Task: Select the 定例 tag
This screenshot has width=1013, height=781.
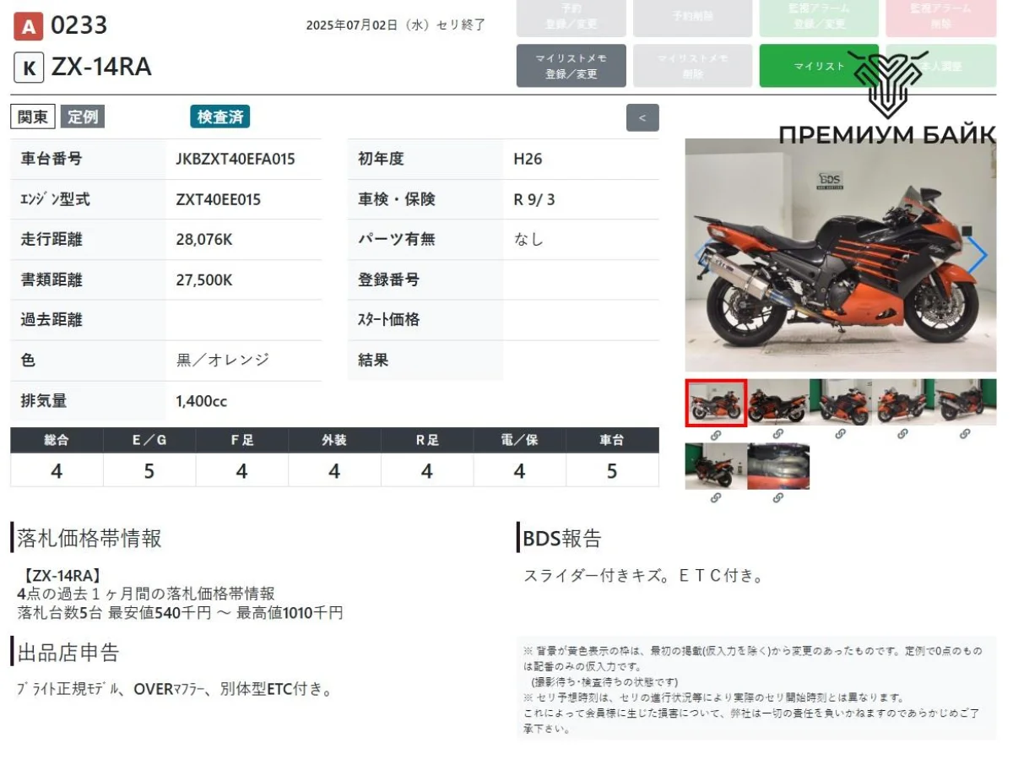Action: coord(82,117)
